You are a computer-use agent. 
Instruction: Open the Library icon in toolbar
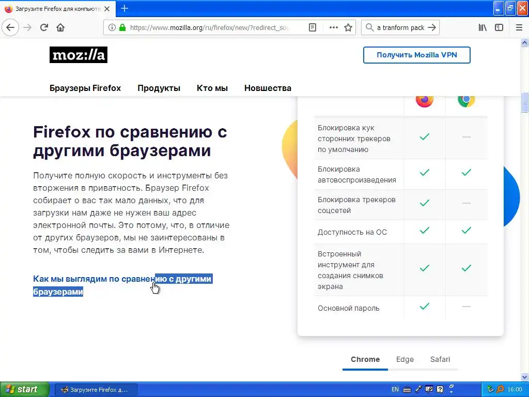[483, 27]
